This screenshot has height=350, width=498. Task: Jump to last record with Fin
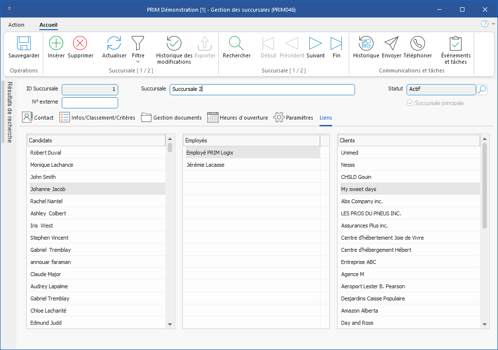[x=336, y=44]
